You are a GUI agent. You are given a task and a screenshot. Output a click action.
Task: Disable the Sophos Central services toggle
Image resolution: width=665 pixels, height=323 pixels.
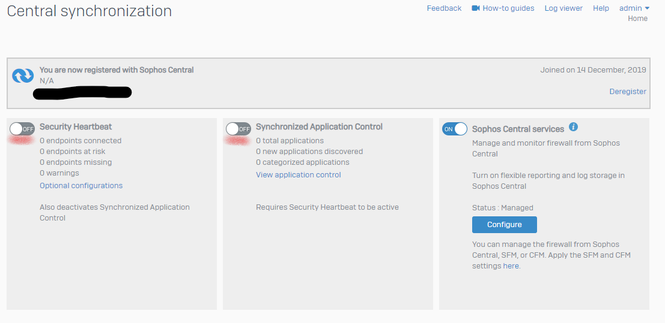(455, 129)
